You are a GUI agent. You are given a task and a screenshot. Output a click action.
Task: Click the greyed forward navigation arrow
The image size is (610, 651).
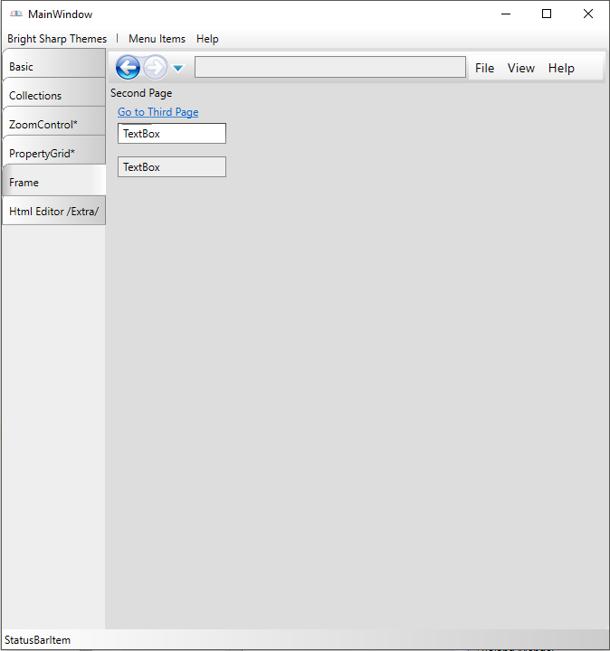click(x=155, y=68)
